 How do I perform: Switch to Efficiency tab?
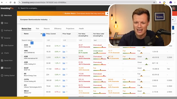click(x=58, y=29)
